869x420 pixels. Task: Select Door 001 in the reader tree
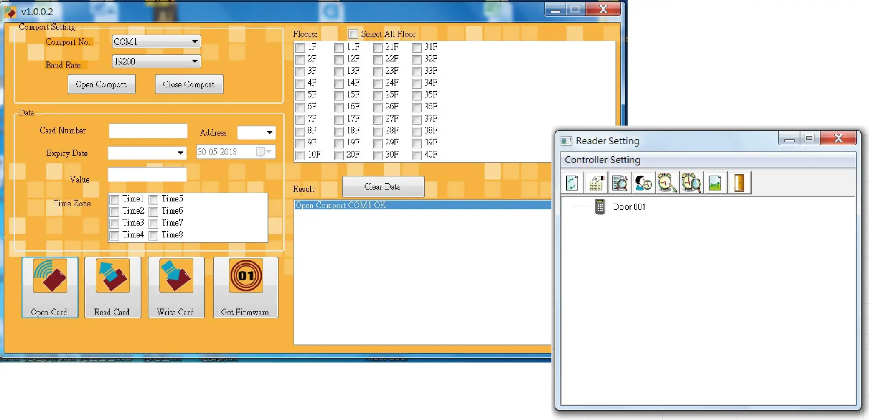tap(629, 207)
